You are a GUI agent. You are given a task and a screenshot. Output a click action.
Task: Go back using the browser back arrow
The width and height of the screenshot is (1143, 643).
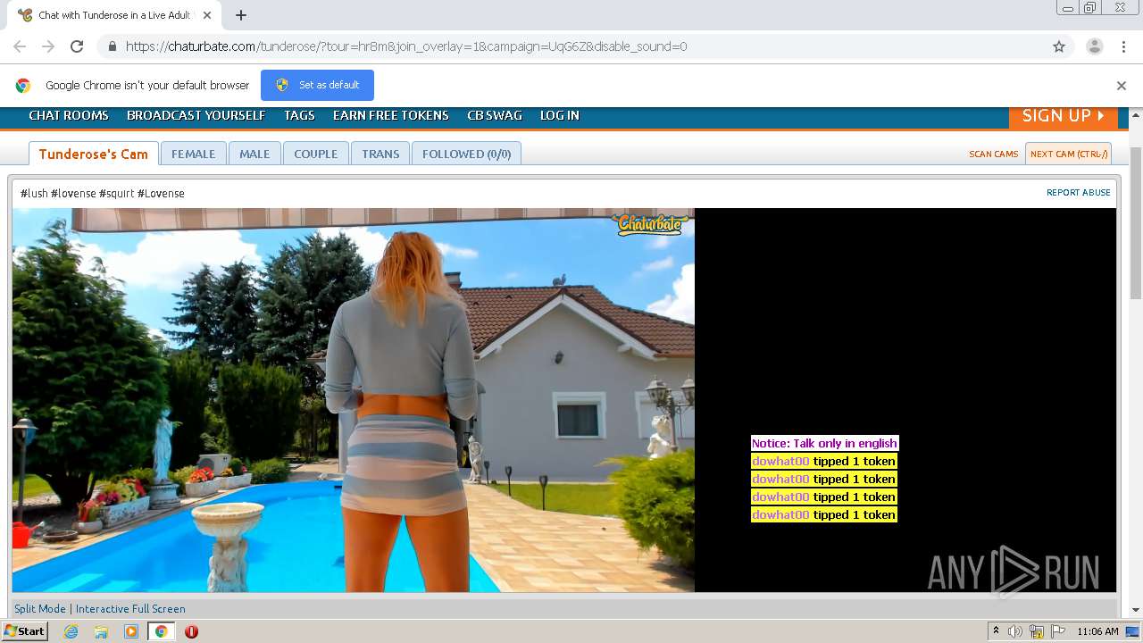[x=20, y=46]
